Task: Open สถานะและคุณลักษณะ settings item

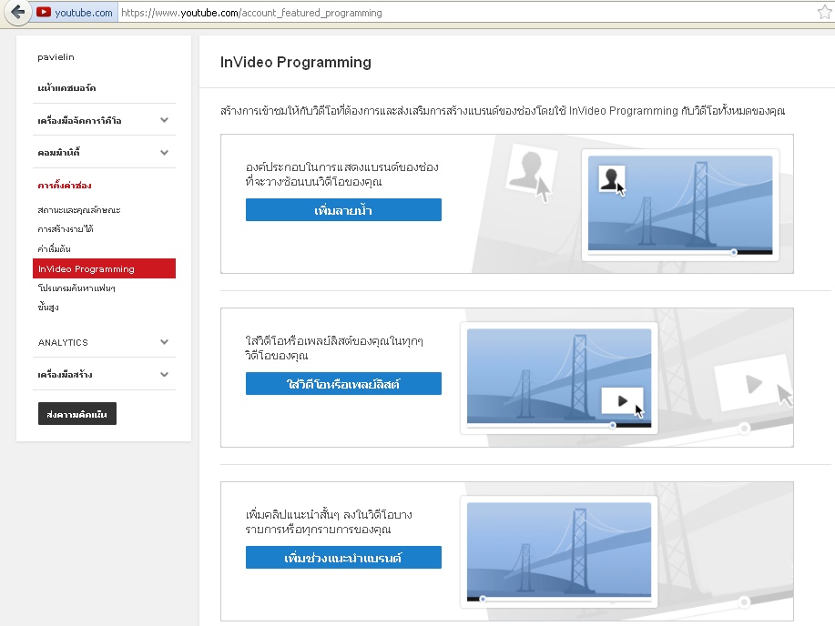Action: tap(79, 210)
